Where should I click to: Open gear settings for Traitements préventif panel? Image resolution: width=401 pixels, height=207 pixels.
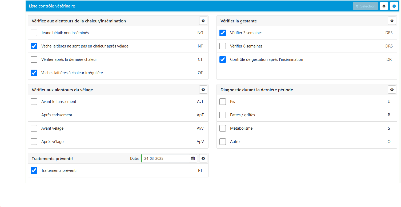coord(203,158)
